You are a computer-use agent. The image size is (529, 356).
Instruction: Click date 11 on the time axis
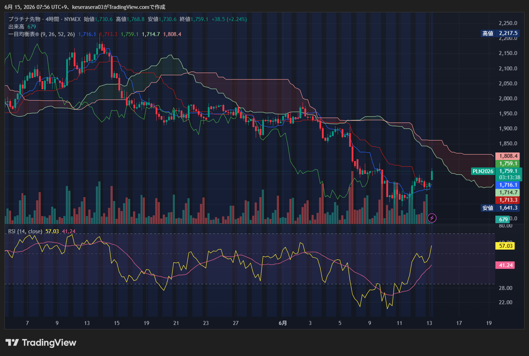(x=399, y=323)
